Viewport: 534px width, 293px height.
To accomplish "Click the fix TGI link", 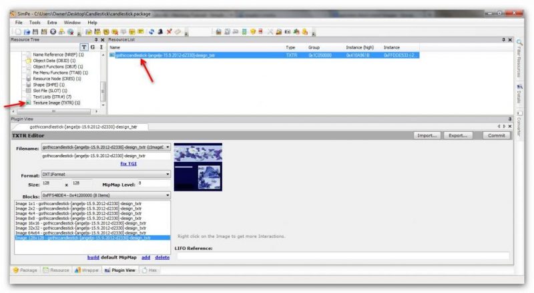I will 128,164.
